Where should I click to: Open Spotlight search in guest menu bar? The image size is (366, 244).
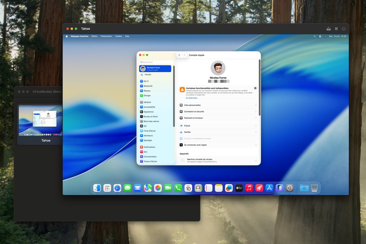pos(315,36)
